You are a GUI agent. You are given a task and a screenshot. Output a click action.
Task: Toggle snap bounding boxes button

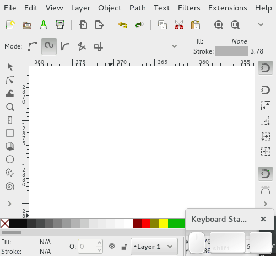pos(266,90)
